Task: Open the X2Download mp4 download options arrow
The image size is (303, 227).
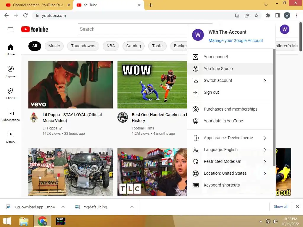Action: point(63,207)
